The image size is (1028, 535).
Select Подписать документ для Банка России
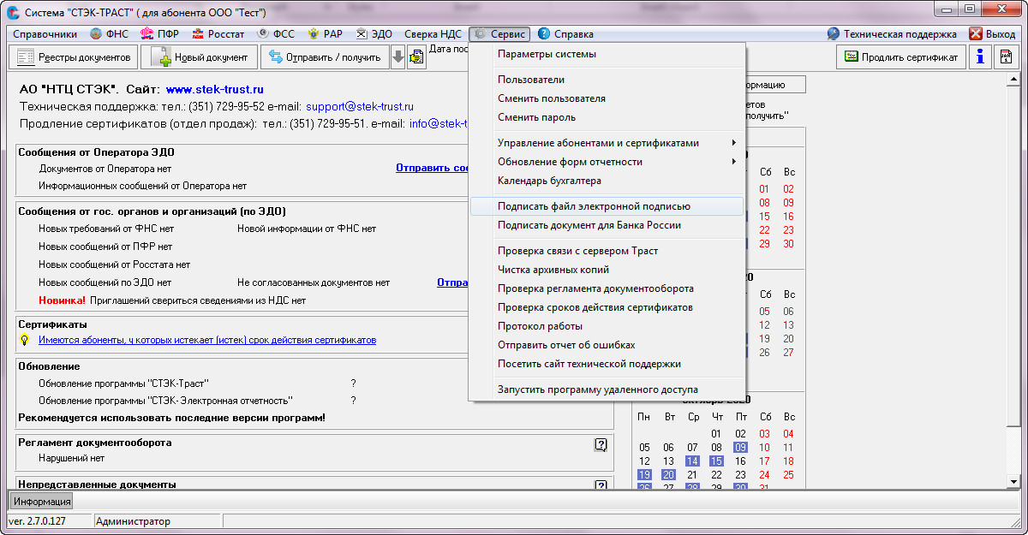tap(607, 225)
